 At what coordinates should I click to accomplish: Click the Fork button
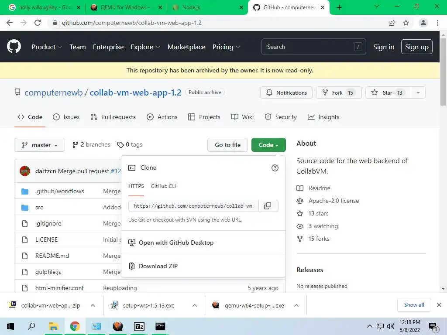point(339,92)
